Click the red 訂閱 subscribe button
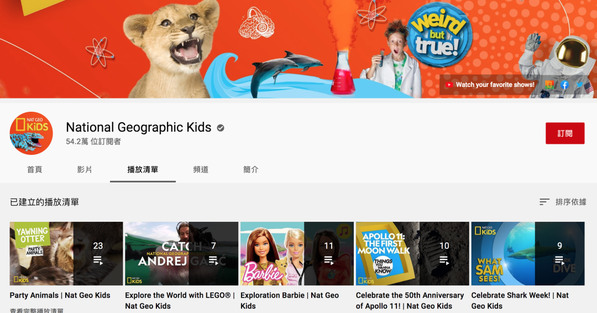 pyautogui.click(x=564, y=133)
